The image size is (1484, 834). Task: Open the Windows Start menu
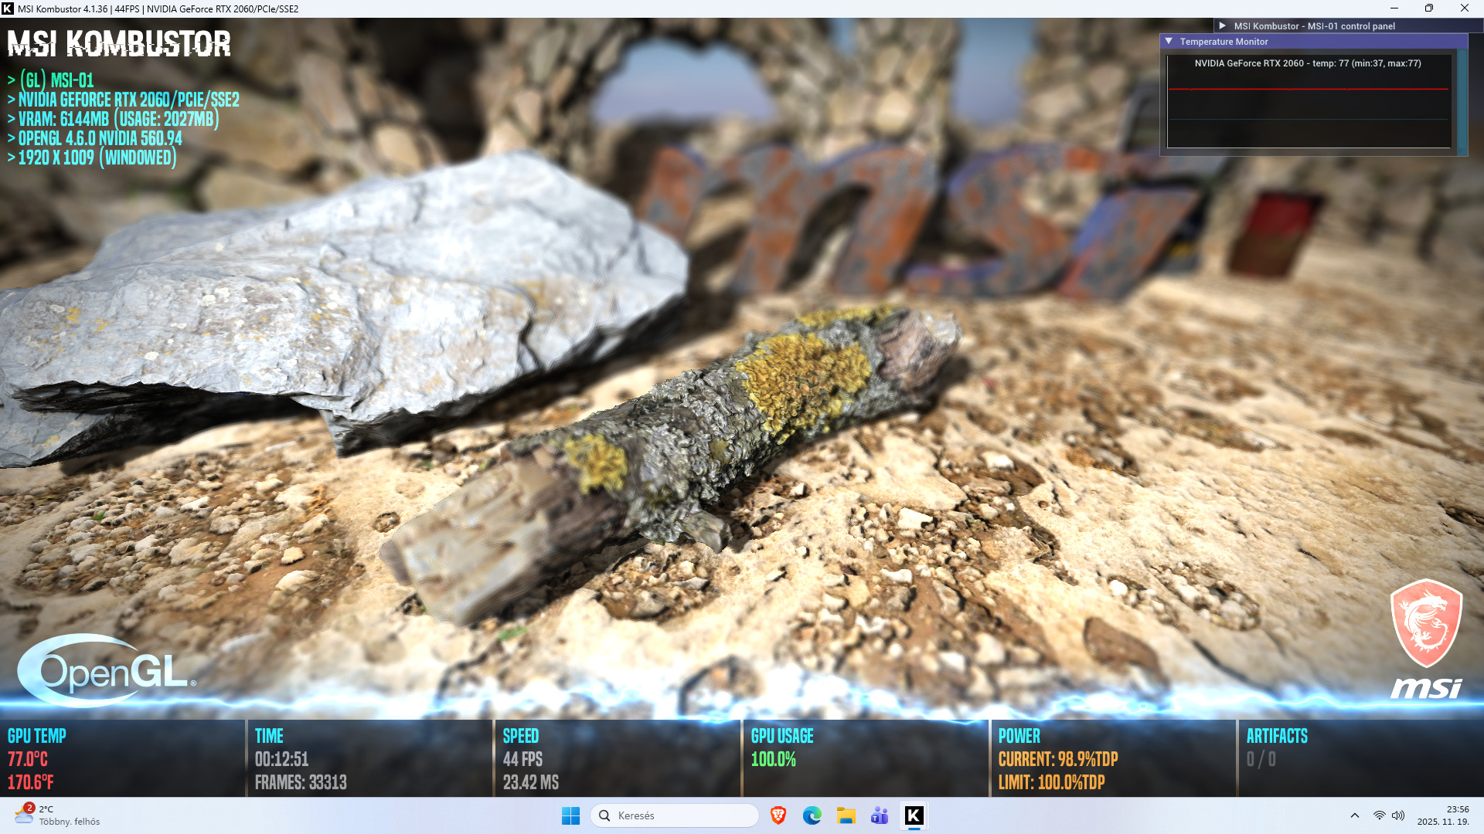point(570,815)
